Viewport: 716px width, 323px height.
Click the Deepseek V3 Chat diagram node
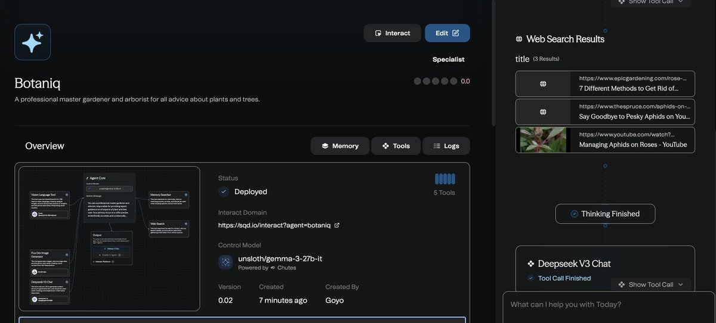pos(50,291)
